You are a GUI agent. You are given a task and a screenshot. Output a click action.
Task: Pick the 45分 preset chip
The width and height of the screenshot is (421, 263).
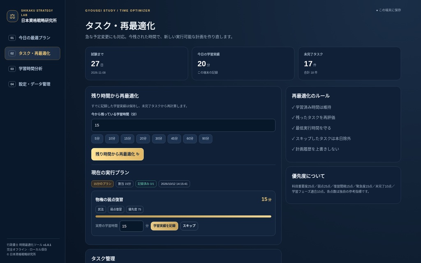click(x=174, y=139)
